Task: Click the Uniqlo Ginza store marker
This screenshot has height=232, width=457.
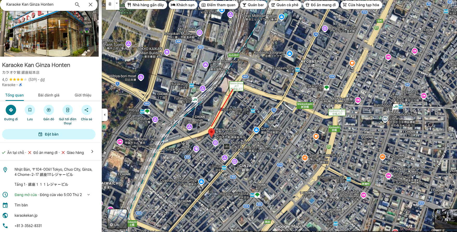Action: (201, 182)
